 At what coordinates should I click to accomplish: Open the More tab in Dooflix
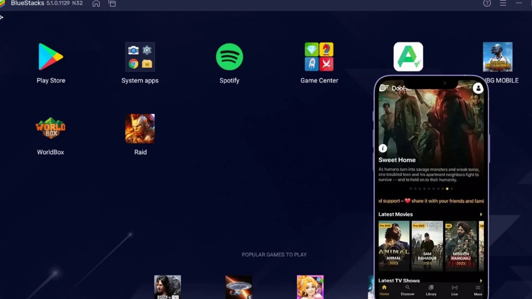coord(478,290)
